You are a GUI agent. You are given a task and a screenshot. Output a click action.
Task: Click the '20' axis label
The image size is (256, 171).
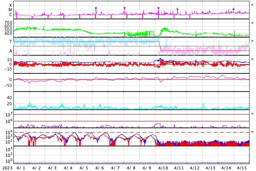coord(9,104)
